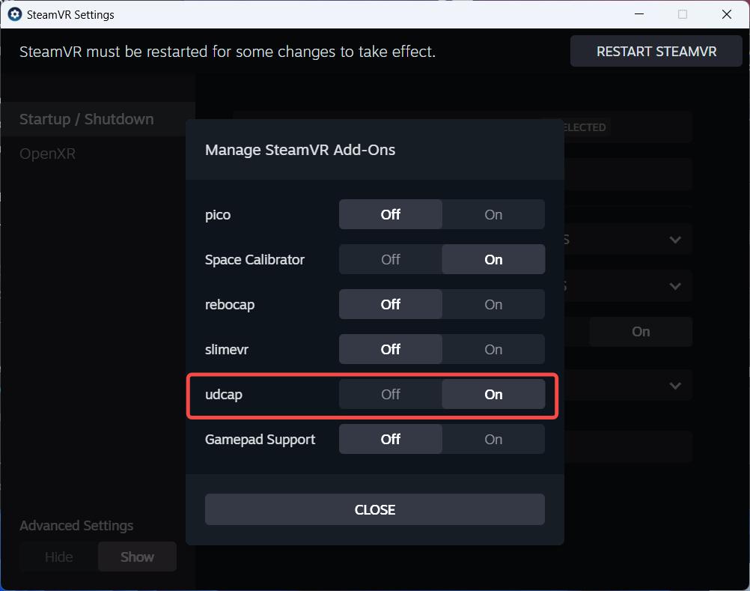Enable the rebocap add-on
The image size is (750, 591).
493,304
